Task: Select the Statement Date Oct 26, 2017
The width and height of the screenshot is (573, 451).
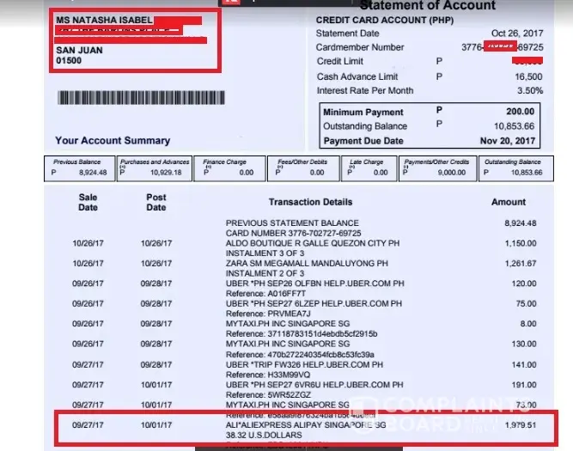Action: [517, 34]
